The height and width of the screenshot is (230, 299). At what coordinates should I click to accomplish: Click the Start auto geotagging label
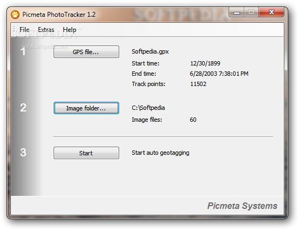160,153
